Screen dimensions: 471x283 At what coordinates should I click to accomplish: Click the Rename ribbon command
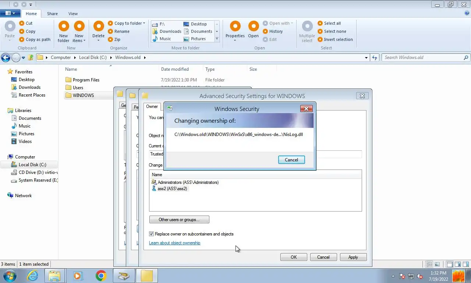(x=118, y=31)
